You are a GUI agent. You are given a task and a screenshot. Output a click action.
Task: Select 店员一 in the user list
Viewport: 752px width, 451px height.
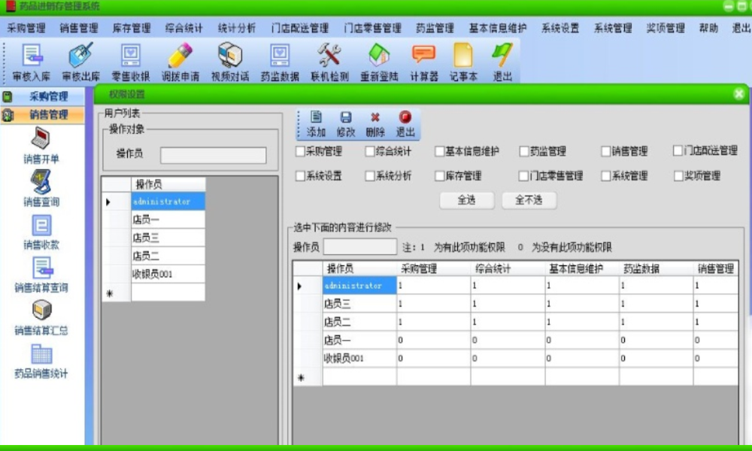coord(168,219)
